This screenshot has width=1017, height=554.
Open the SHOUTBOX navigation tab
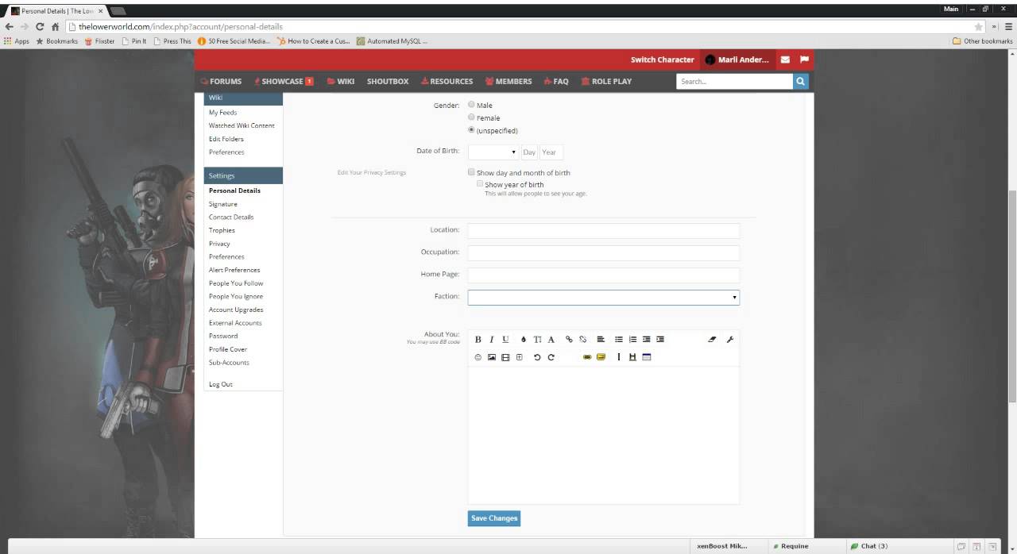pyautogui.click(x=388, y=81)
